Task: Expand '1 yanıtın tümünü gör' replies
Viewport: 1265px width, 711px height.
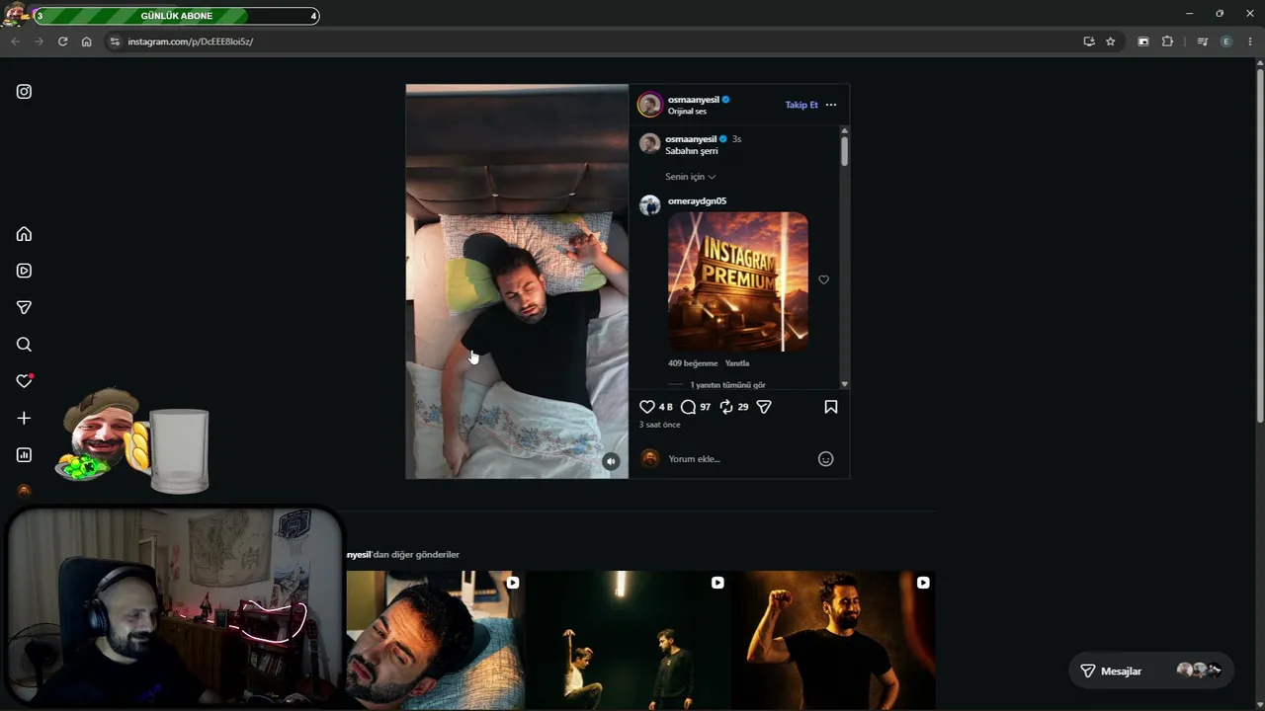Action: click(x=727, y=385)
